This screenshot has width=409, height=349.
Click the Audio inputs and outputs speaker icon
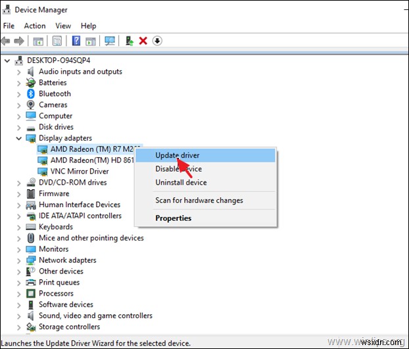30,72
